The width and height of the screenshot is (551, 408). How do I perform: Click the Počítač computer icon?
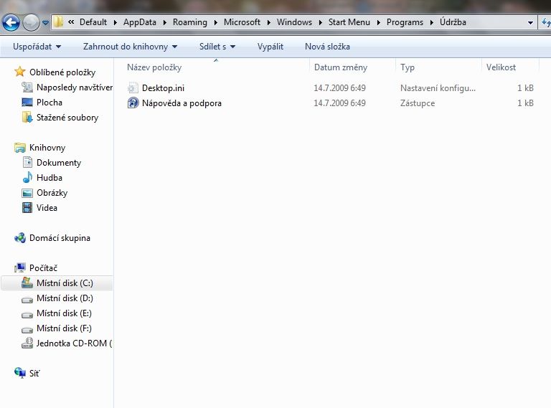[20, 268]
